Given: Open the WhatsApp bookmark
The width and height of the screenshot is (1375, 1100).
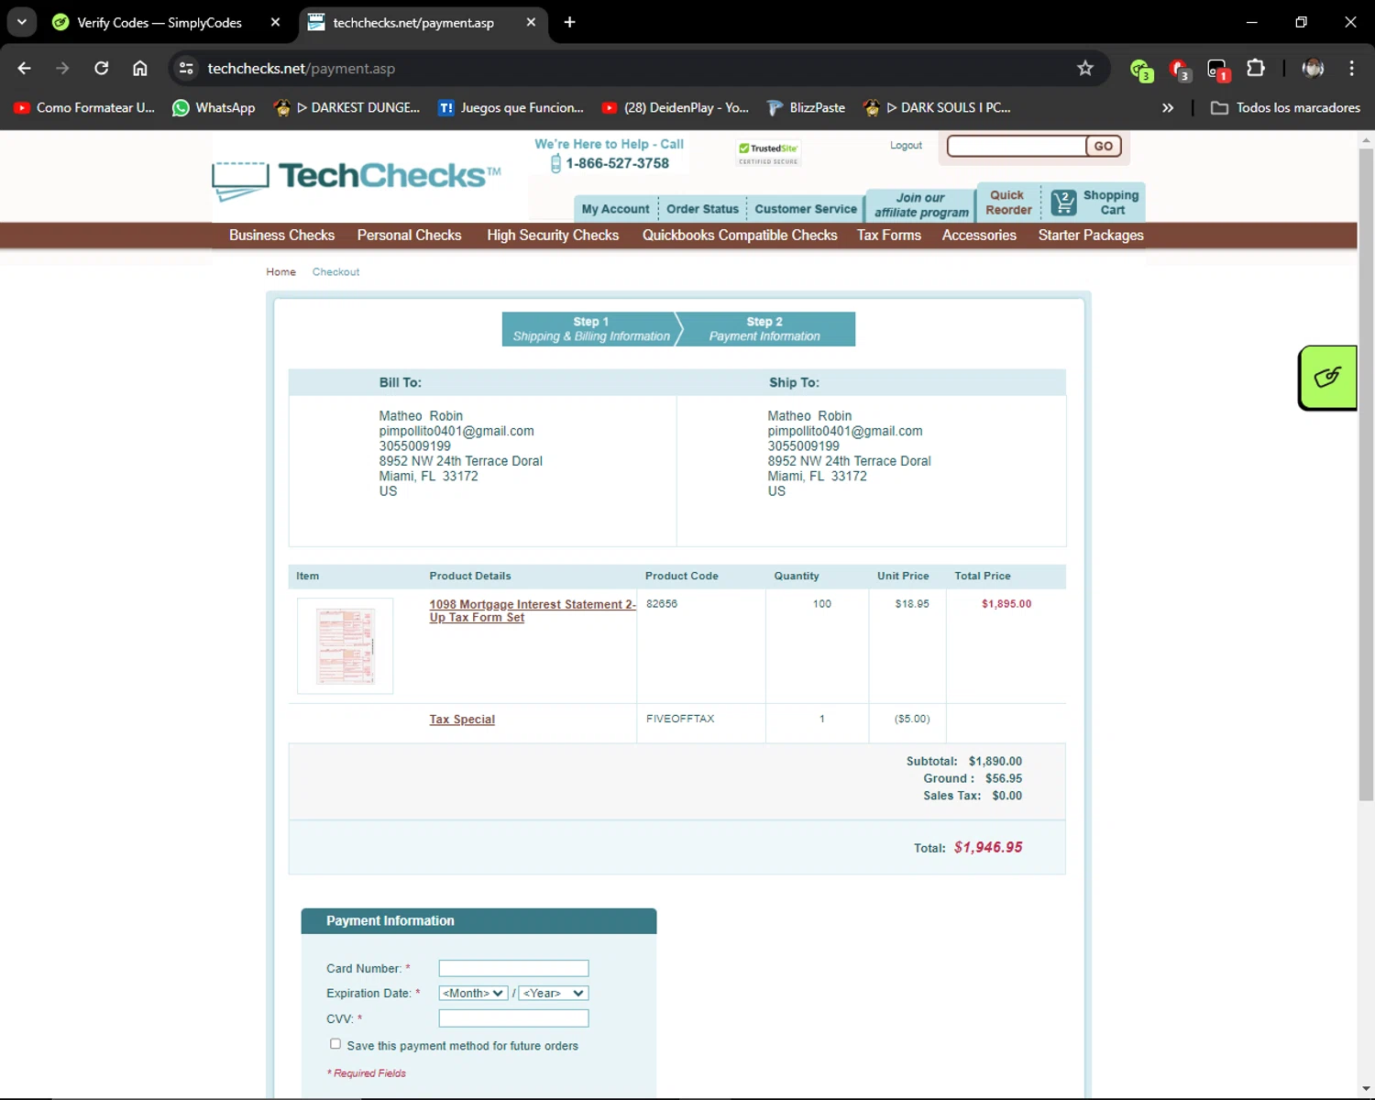Looking at the screenshot, I should pyautogui.click(x=214, y=107).
